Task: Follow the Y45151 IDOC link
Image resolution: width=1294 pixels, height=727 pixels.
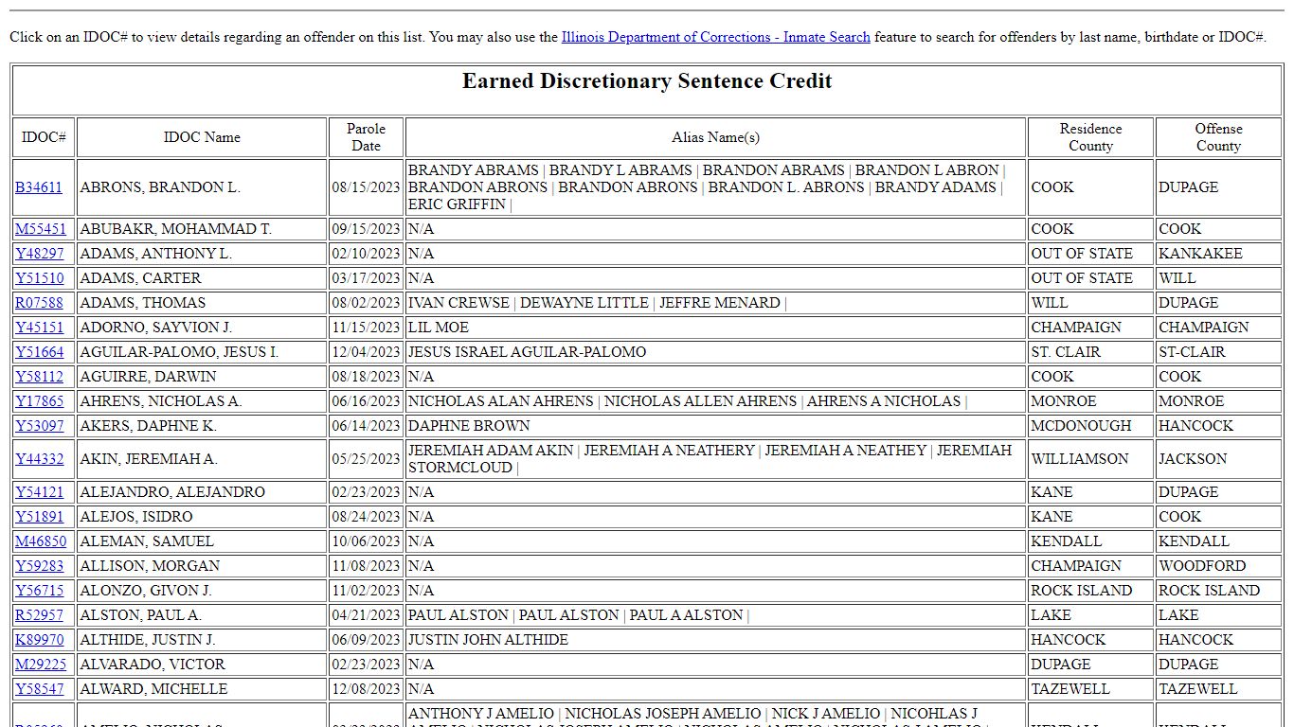Action: click(x=40, y=328)
